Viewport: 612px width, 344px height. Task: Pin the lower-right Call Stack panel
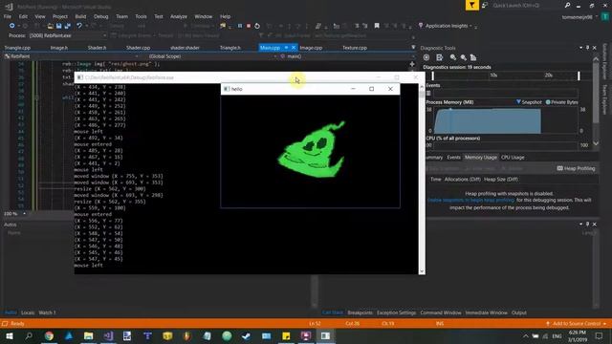(587, 225)
